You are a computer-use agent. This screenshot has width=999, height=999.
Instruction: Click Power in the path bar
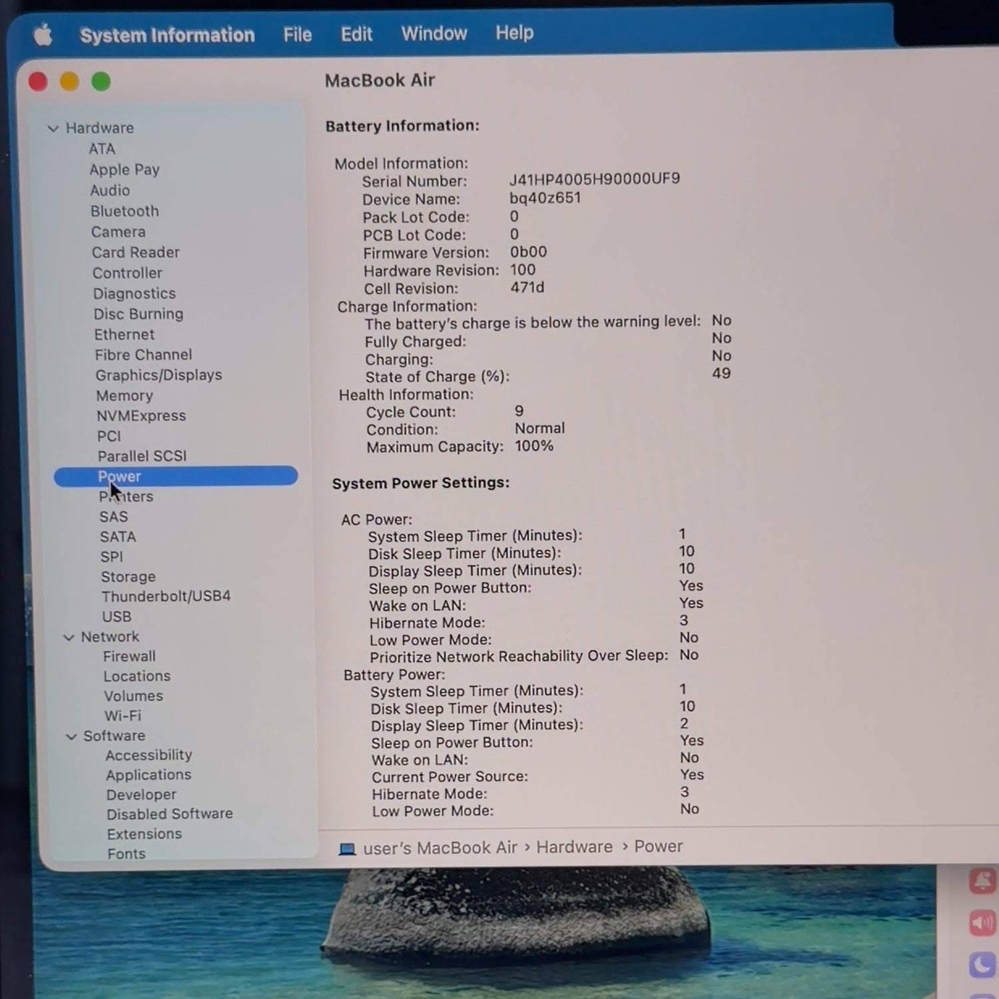[x=658, y=846]
